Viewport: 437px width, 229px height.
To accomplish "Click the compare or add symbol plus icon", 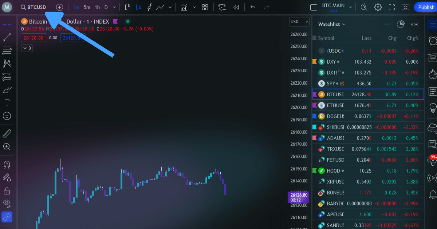I will (59, 7).
